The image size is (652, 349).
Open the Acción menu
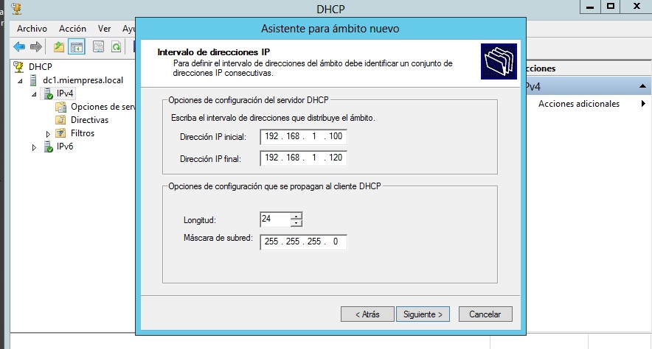click(x=72, y=28)
